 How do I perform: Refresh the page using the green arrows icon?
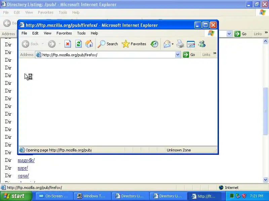(x=78, y=44)
